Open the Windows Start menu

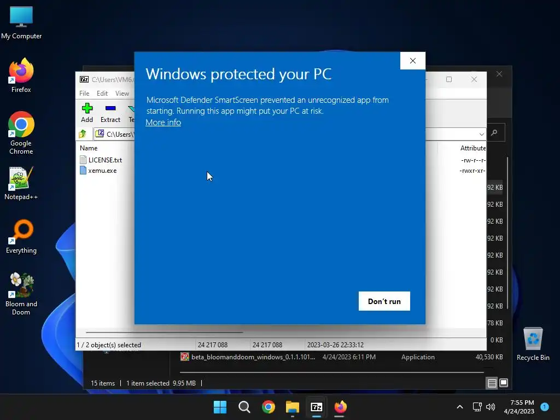(220, 407)
